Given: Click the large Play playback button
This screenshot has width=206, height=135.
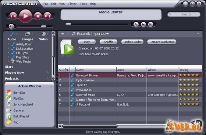Looking at the screenshot, I should point(26,16).
